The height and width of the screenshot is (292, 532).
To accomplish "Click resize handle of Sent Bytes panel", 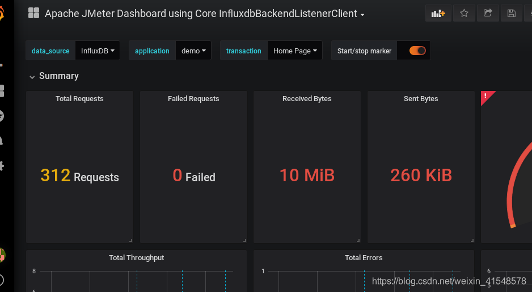I will tap(472, 241).
